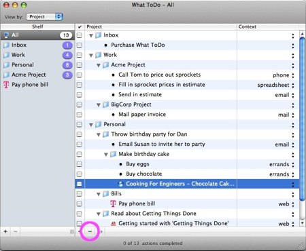Collapse the Work project triangle

(x=91, y=56)
